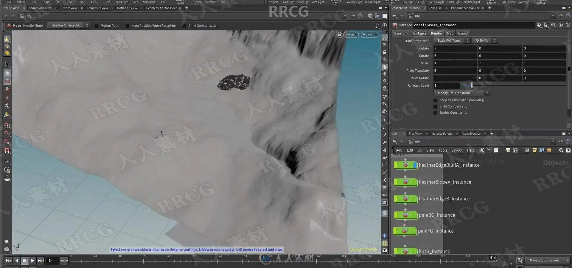This screenshot has height=268, width=572.
Task: Add new pane tab in scene view
Action: click(x=187, y=8)
